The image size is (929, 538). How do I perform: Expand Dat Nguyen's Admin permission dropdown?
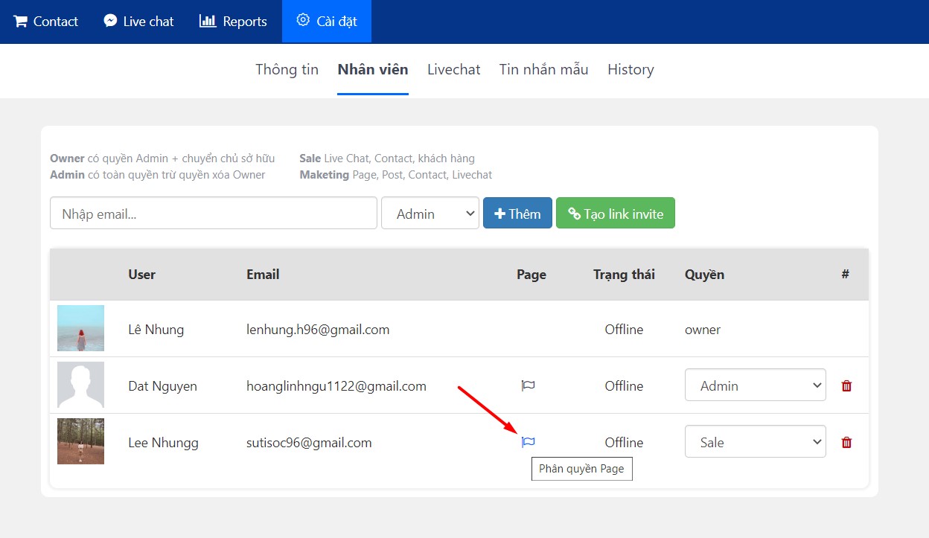tap(755, 385)
